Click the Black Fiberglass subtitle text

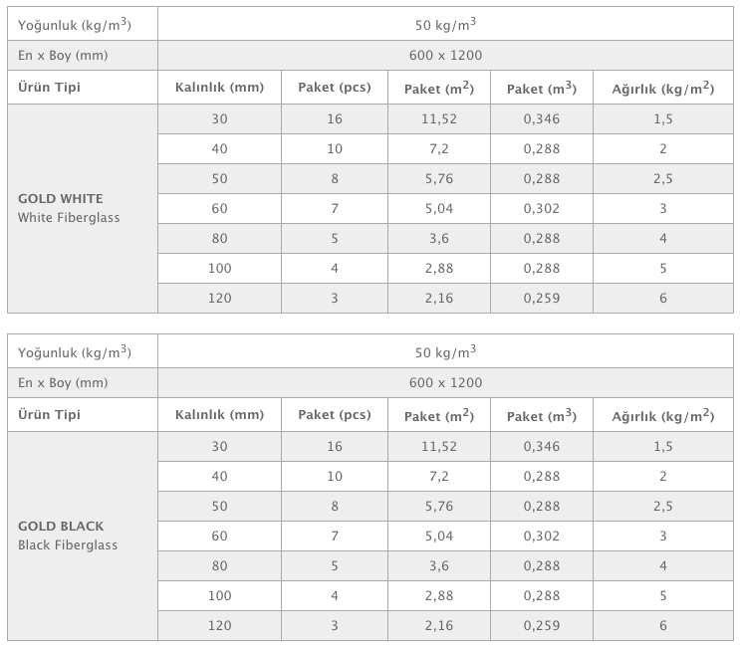(x=68, y=544)
